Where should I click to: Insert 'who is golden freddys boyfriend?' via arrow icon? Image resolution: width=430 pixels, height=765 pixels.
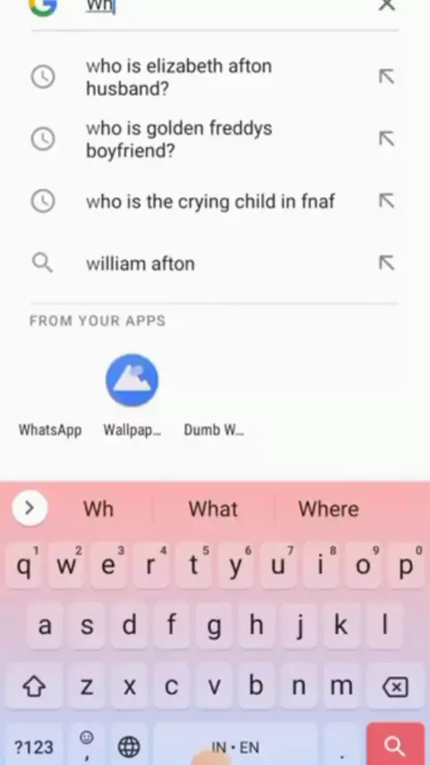[387, 139]
